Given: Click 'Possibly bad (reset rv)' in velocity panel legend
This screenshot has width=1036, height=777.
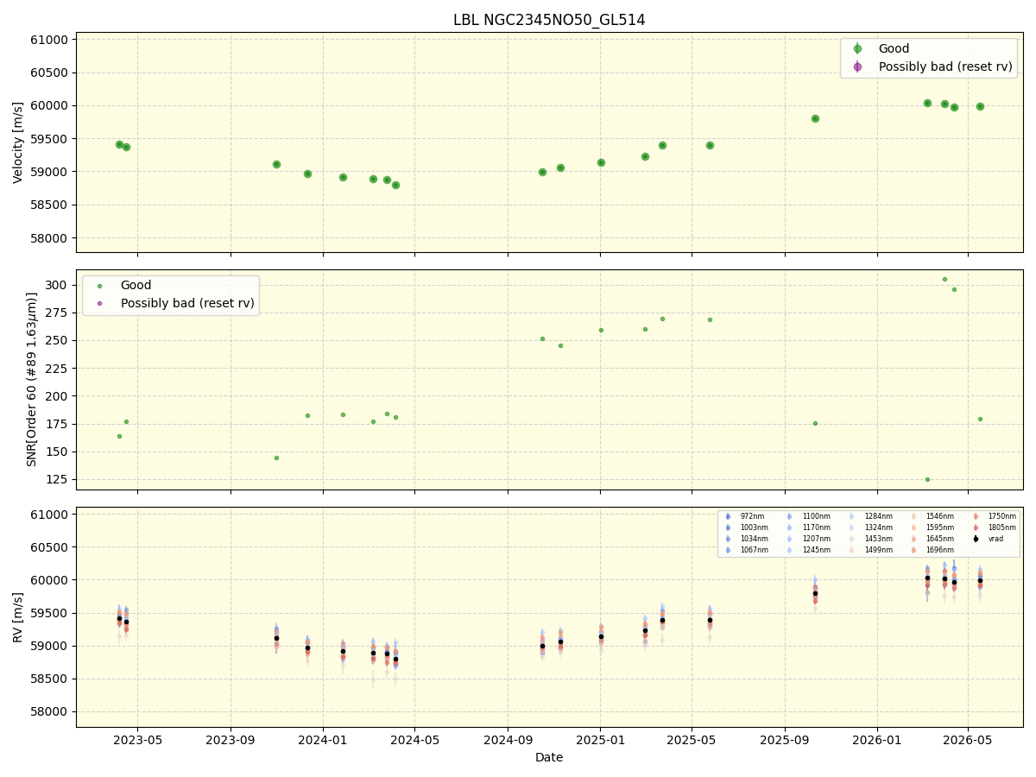Looking at the screenshot, I should coord(945,66).
